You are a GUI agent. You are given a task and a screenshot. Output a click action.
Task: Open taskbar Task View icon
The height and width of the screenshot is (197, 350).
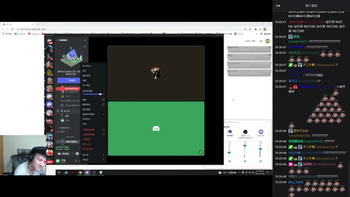coord(59,172)
